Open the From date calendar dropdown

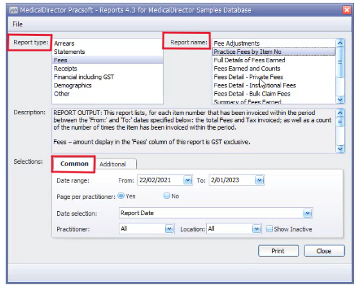coord(187,180)
